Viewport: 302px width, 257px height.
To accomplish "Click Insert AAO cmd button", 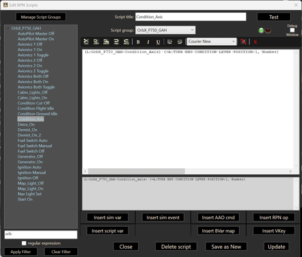I will [219, 217].
